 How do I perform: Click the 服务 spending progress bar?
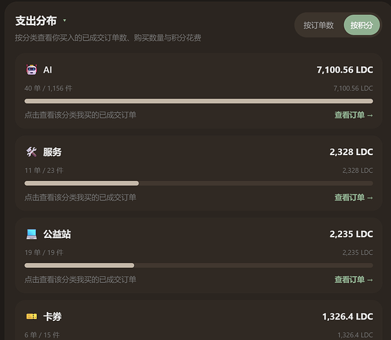[x=199, y=184]
